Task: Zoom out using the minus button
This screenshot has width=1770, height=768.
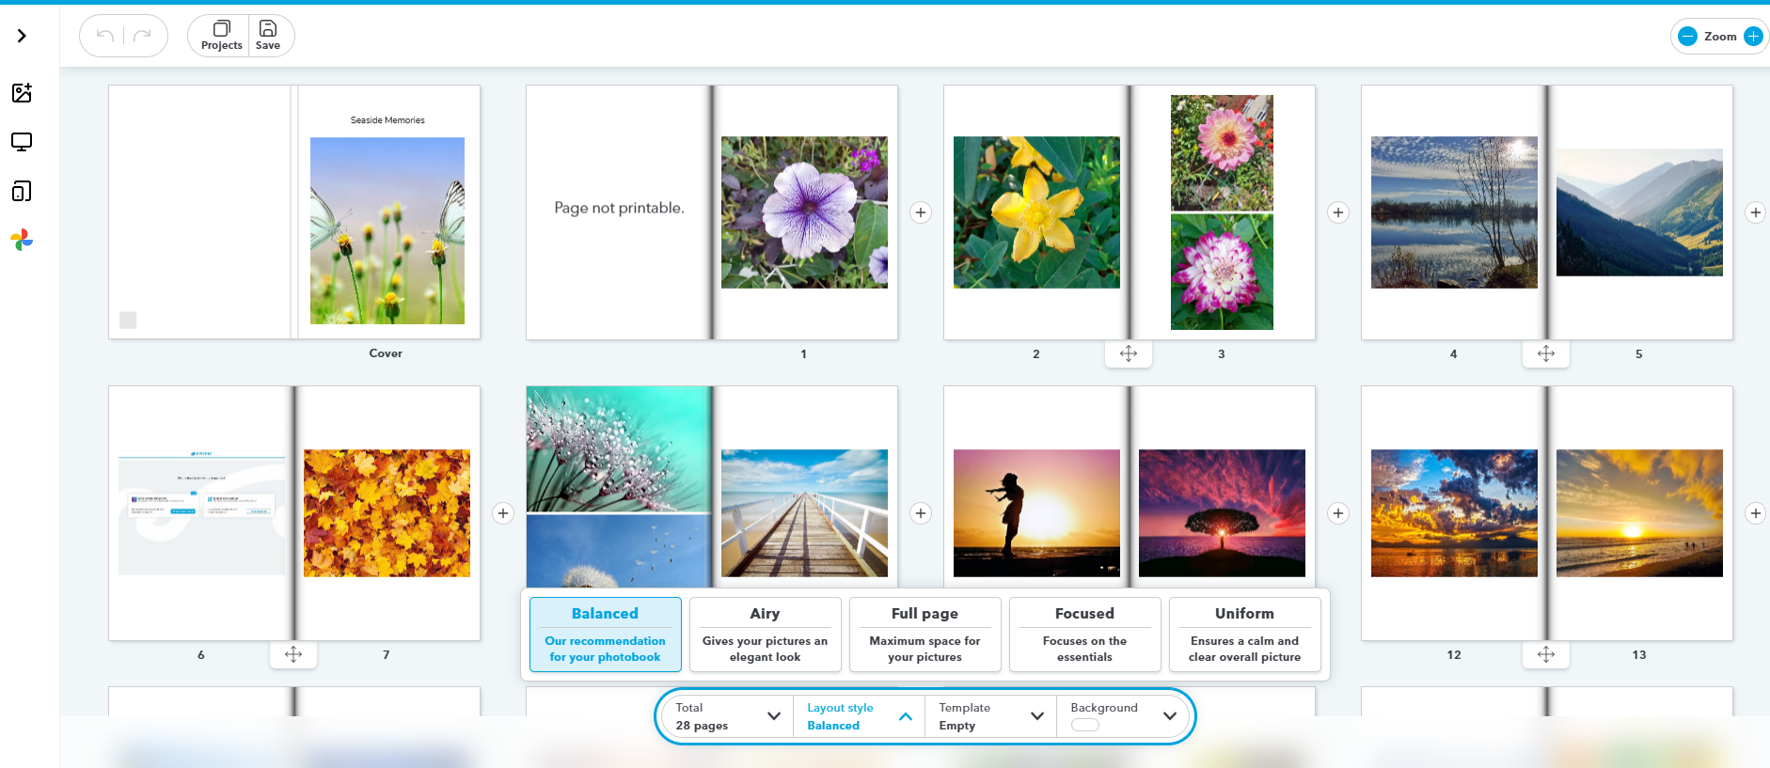Action: tap(1687, 37)
